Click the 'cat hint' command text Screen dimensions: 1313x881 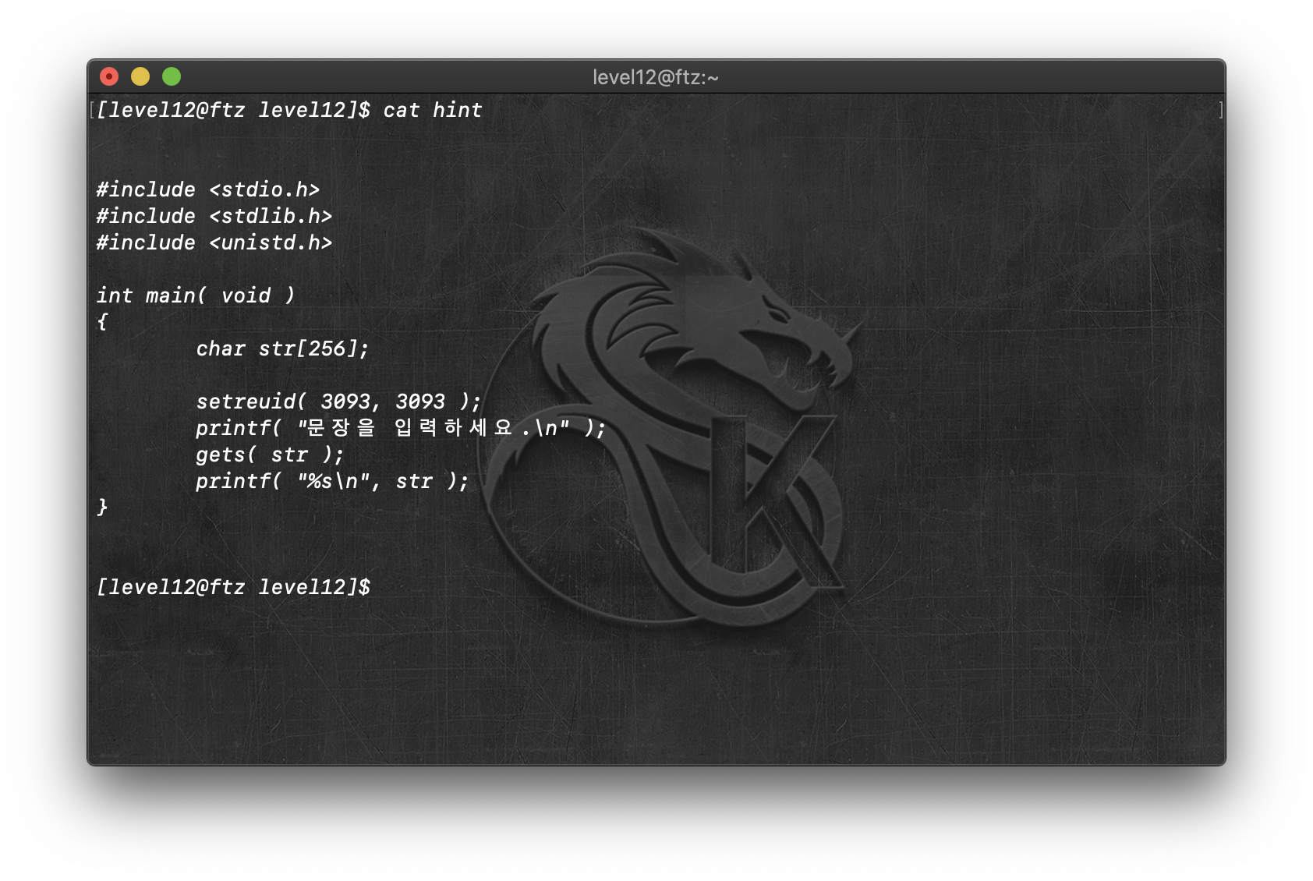coord(433,110)
